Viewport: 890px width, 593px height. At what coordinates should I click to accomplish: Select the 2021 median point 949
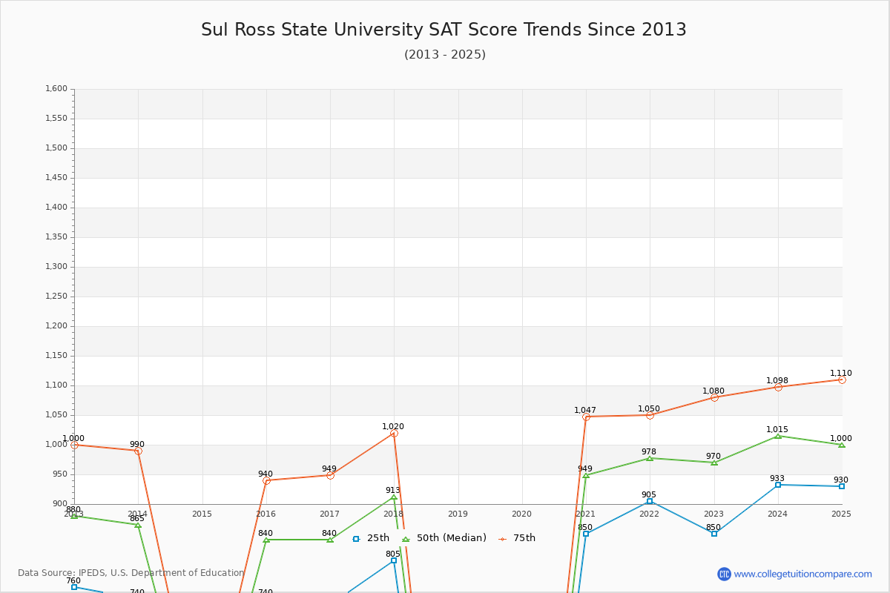[x=586, y=475]
